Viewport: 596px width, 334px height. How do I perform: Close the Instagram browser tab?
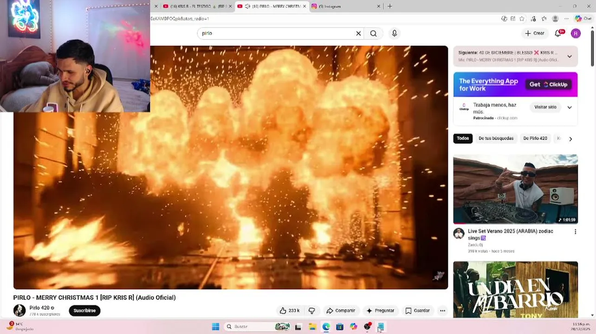click(379, 6)
